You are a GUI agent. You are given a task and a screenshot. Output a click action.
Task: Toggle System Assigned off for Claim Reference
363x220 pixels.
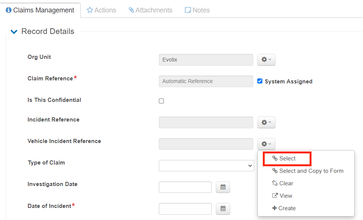point(260,81)
